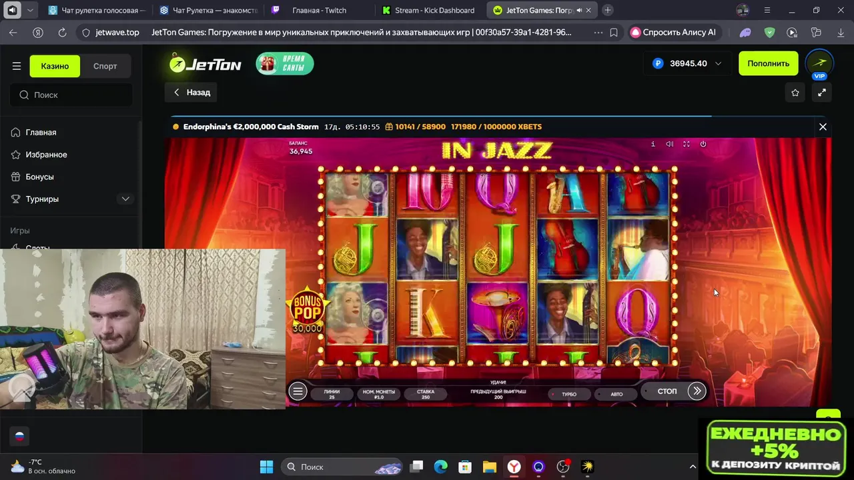Switch to Чат Рулетка — знакомства tab
854x480 pixels.
tap(209, 10)
